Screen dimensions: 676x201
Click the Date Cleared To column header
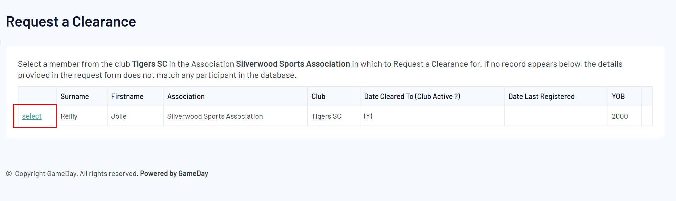412,97
